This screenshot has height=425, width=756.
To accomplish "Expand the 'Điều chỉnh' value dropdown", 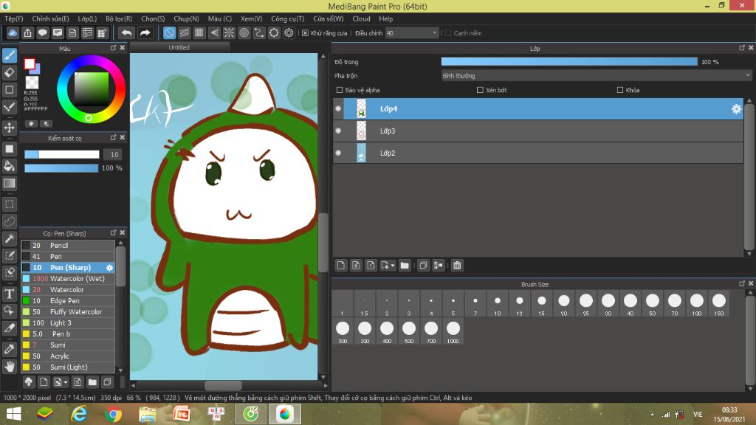I will click(434, 33).
